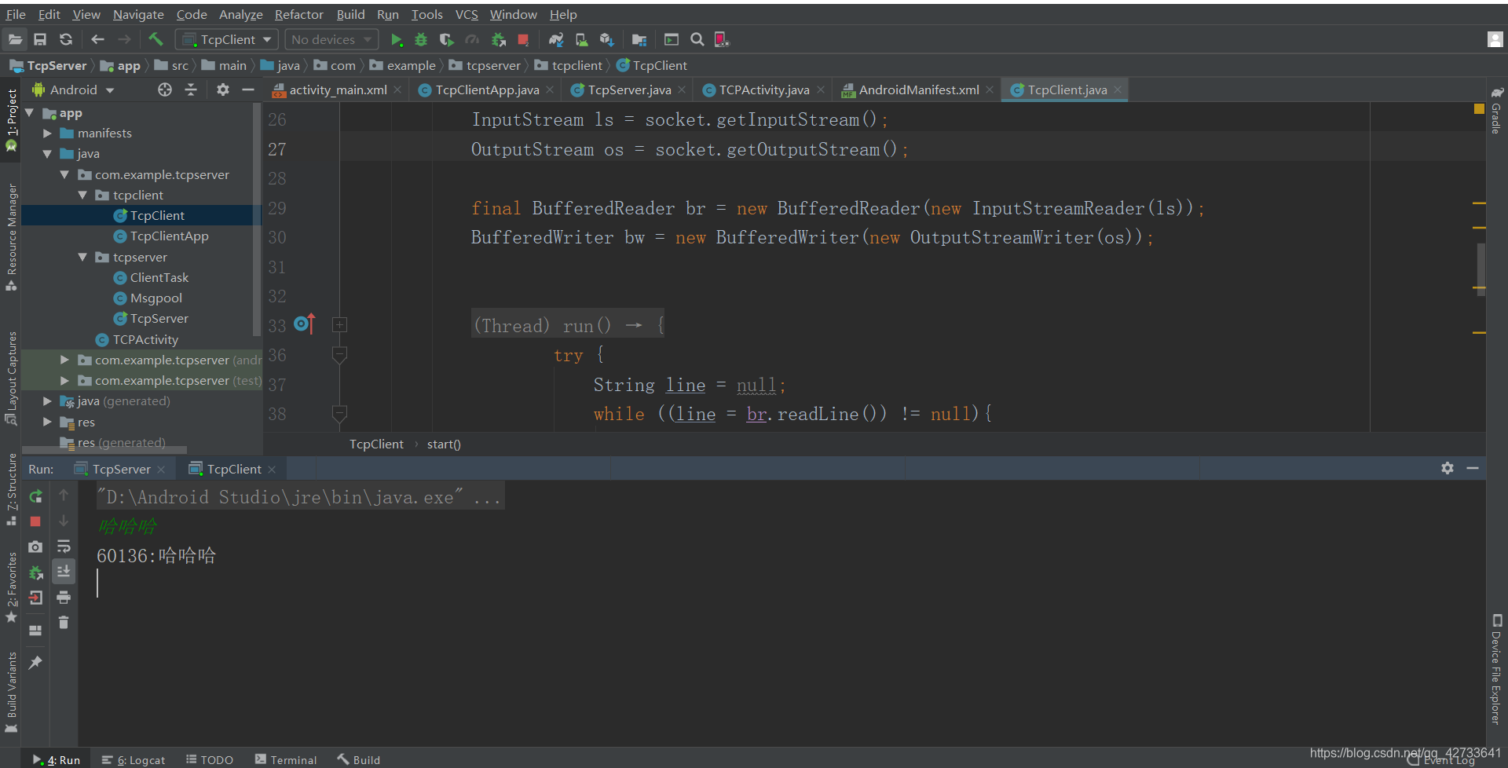Click the Save All toolbar icon

(x=40, y=39)
